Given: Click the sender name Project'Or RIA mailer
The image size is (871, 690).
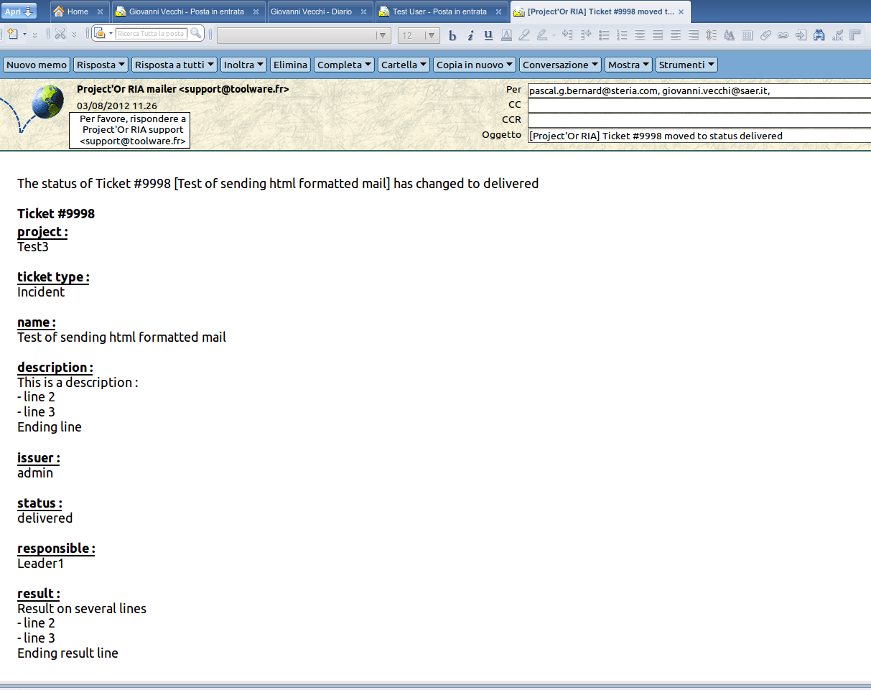Looking at the screenshot, I should click(182, 90).
